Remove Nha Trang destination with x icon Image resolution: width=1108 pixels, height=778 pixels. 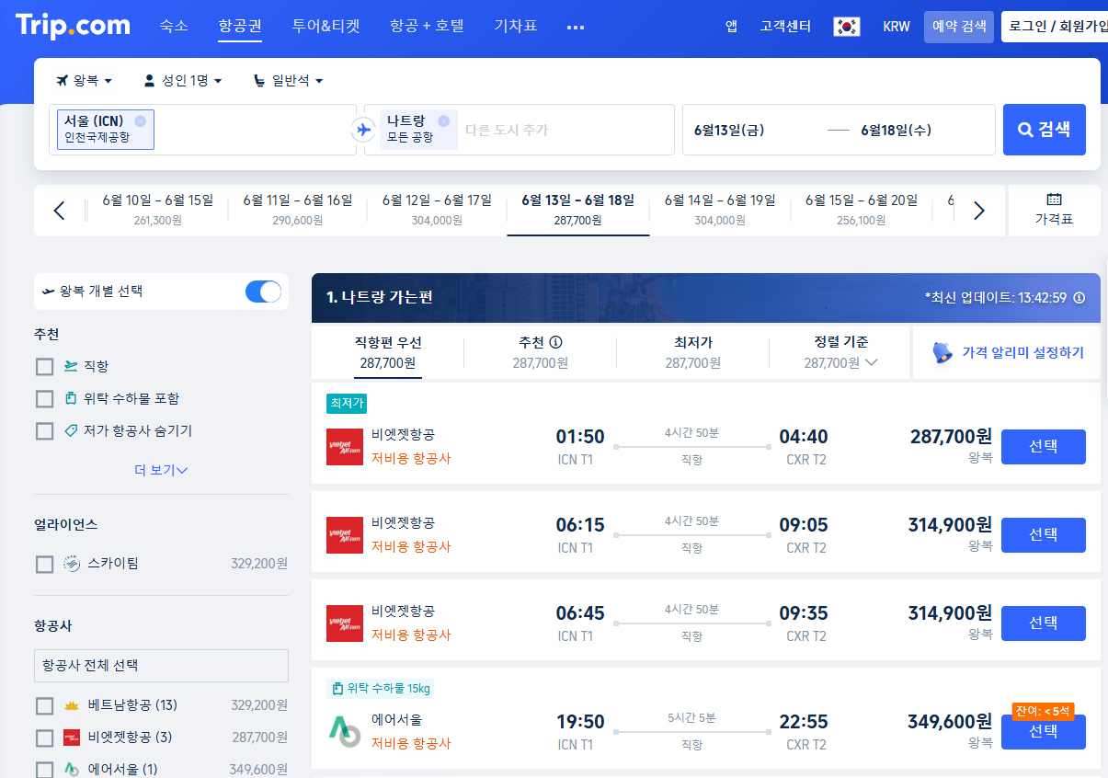(x=443, y=120)
